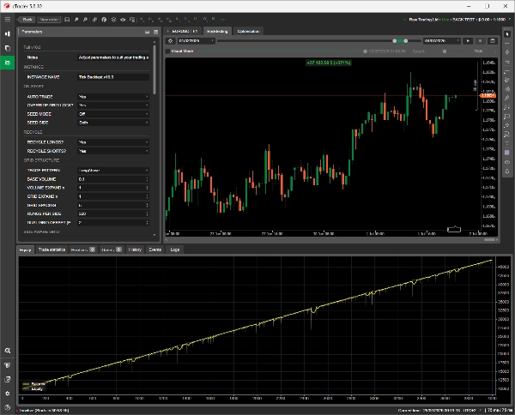
Task: Click the BASE VOLUME stepper arrows
Action: coord(148,178)
